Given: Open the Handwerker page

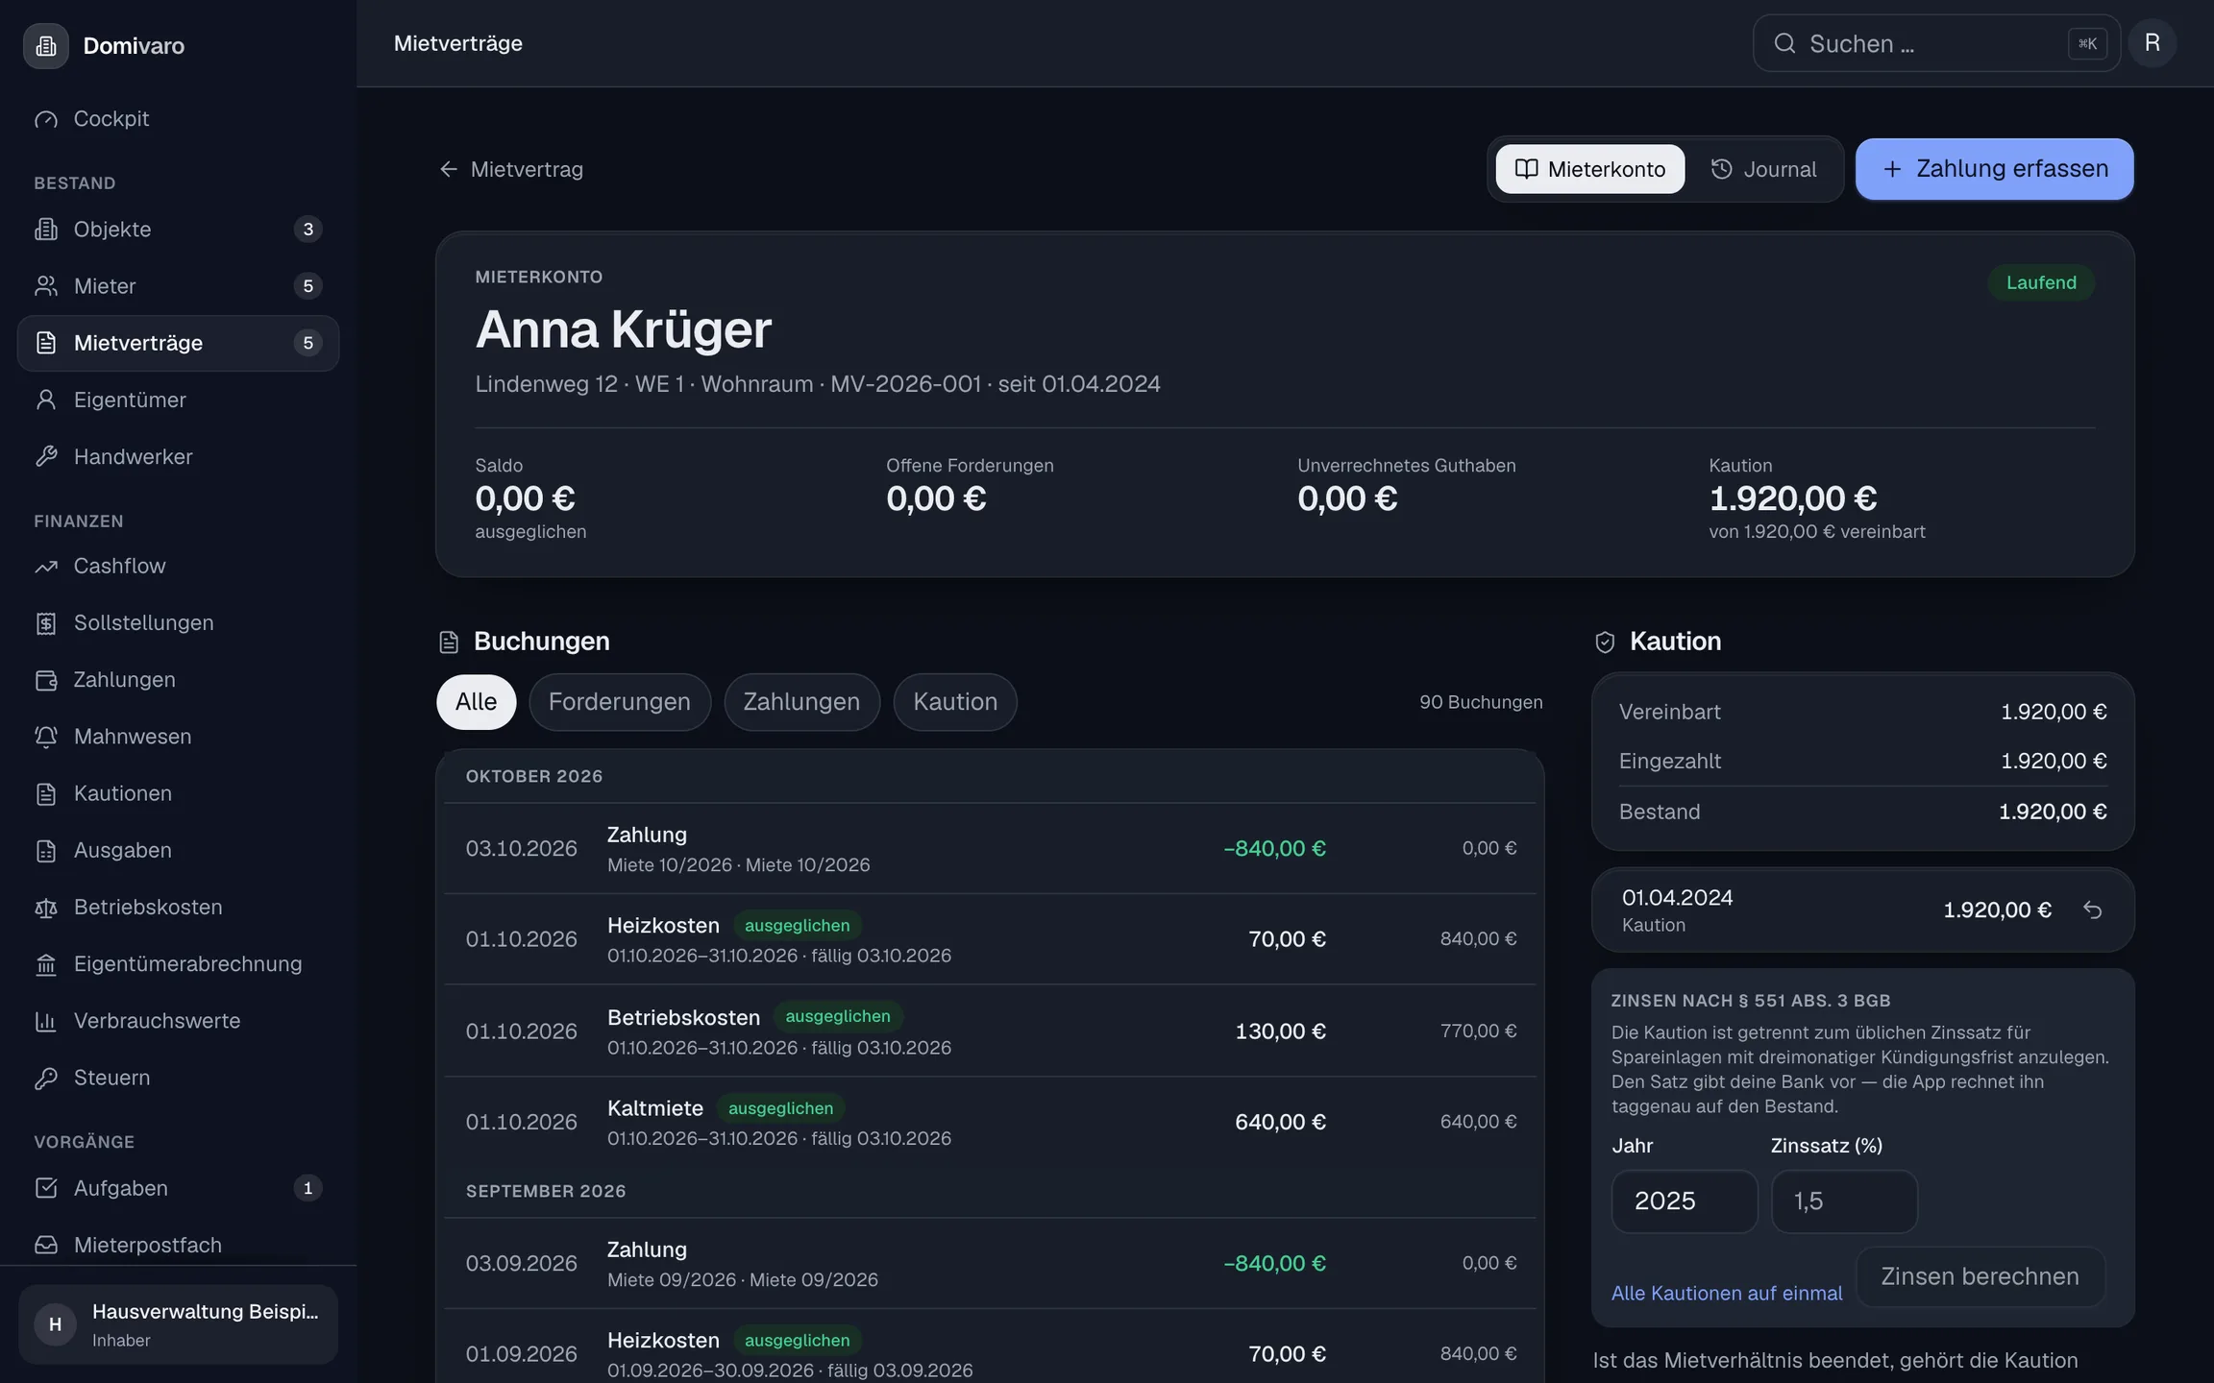Looking at the screenshot, I should 178,456.
